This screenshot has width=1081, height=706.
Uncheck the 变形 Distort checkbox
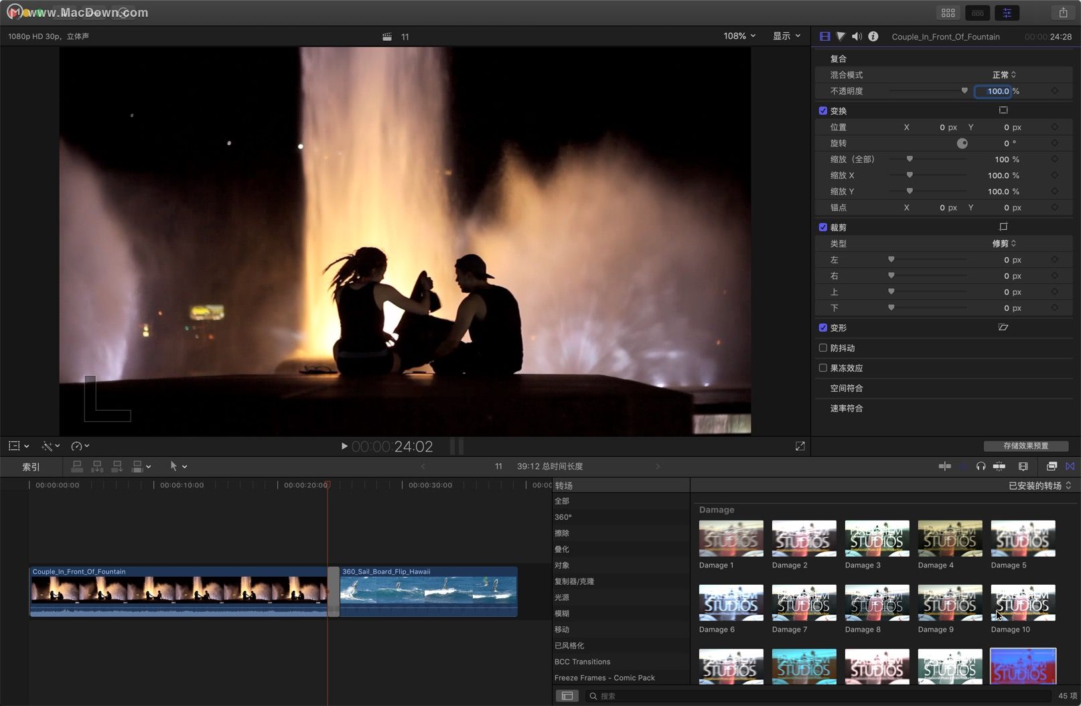pyautogui.click(x=823, y=328)
